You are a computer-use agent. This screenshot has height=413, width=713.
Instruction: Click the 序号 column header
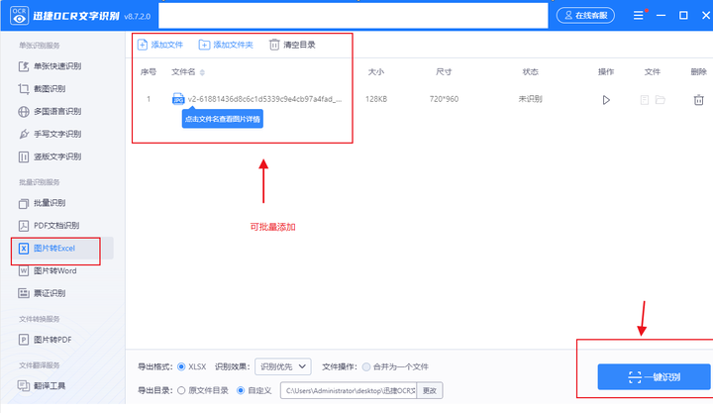pyautogui.click(x=149, y=72)
